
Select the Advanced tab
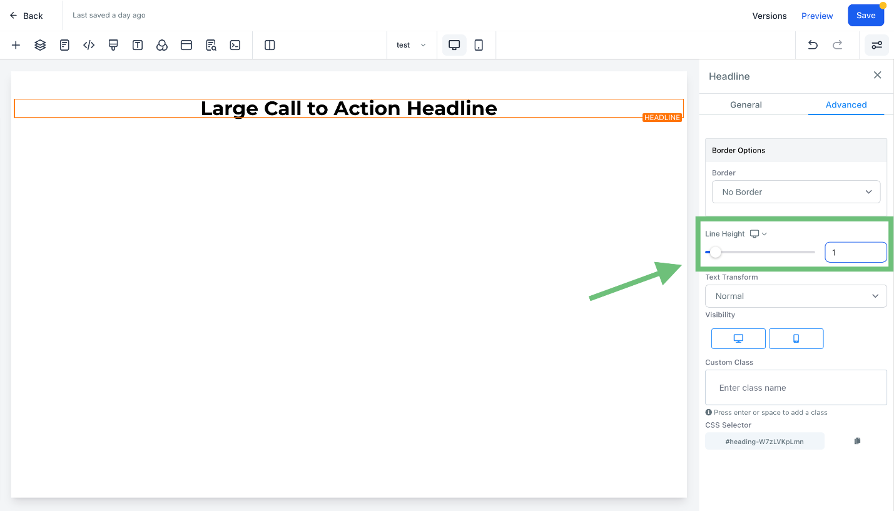point(846,104)
